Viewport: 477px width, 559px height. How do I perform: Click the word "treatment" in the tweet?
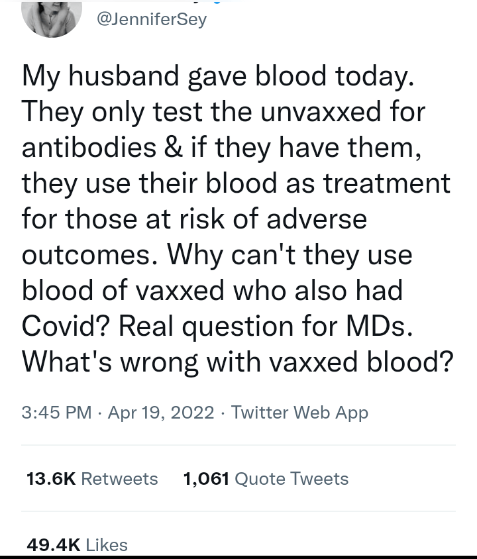click(388, 181)
